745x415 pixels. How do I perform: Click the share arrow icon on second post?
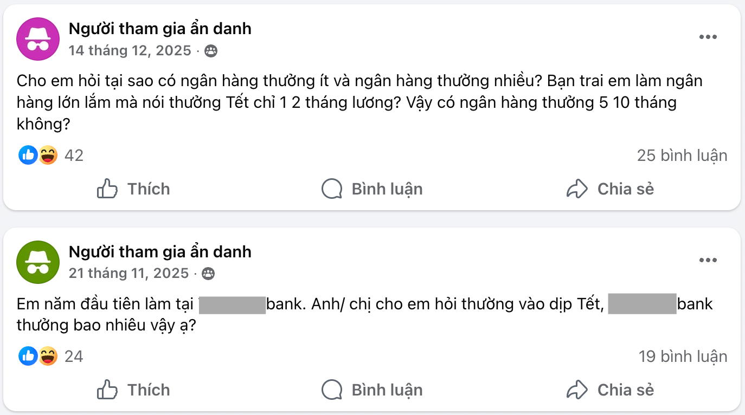577,390
